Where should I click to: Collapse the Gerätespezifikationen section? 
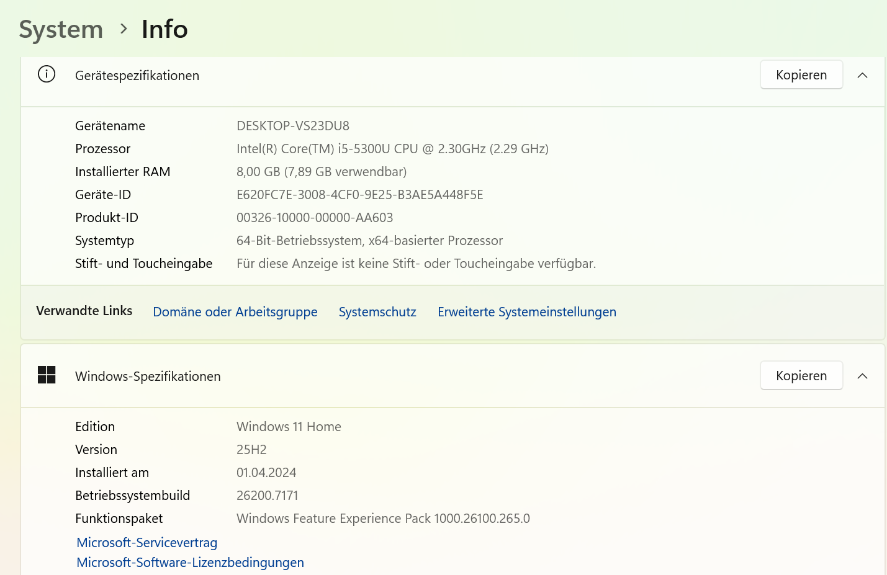(862, 75)
